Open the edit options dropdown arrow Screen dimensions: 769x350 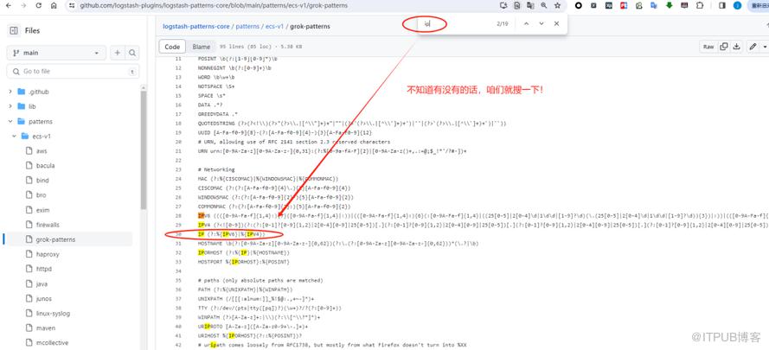765,47
